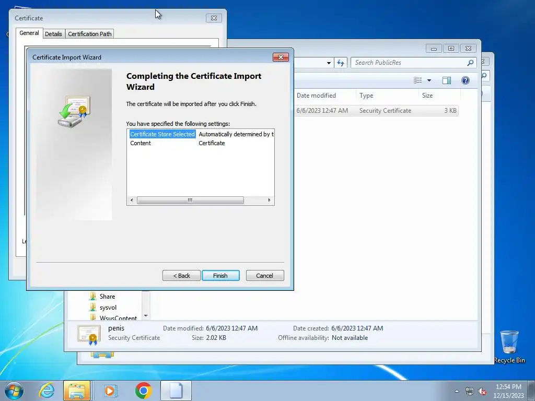The height and width of the screenshot is (401, 535).
Task: Select the WsusContent folder in tree
Action: pyautogui.click(x=113, y=317)
